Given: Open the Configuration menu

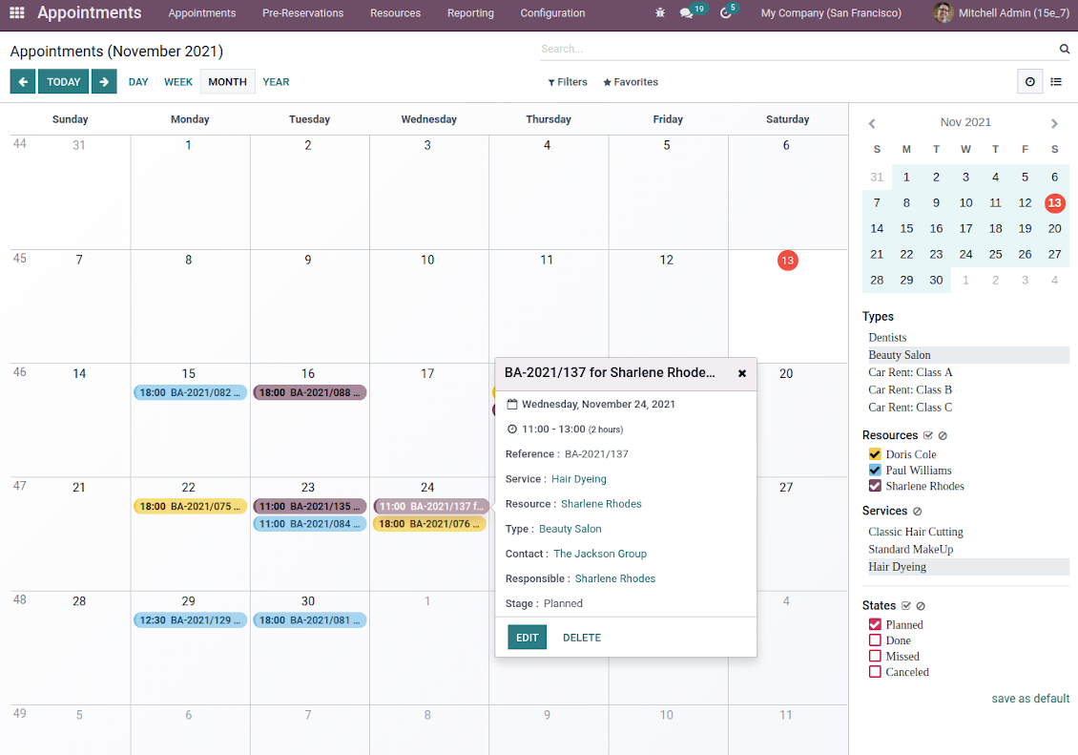Looking at the screenshot, I should coord(552,13).
